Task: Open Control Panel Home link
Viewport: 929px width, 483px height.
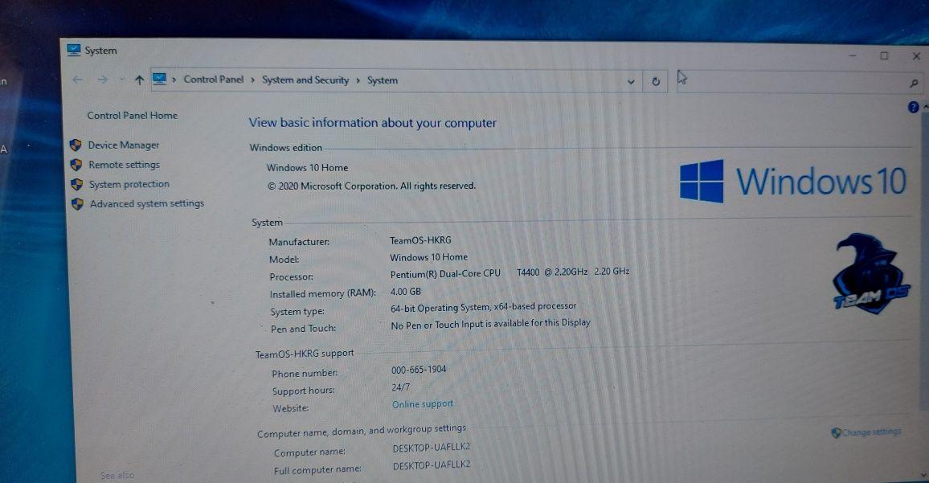Action: pos(132,116)
